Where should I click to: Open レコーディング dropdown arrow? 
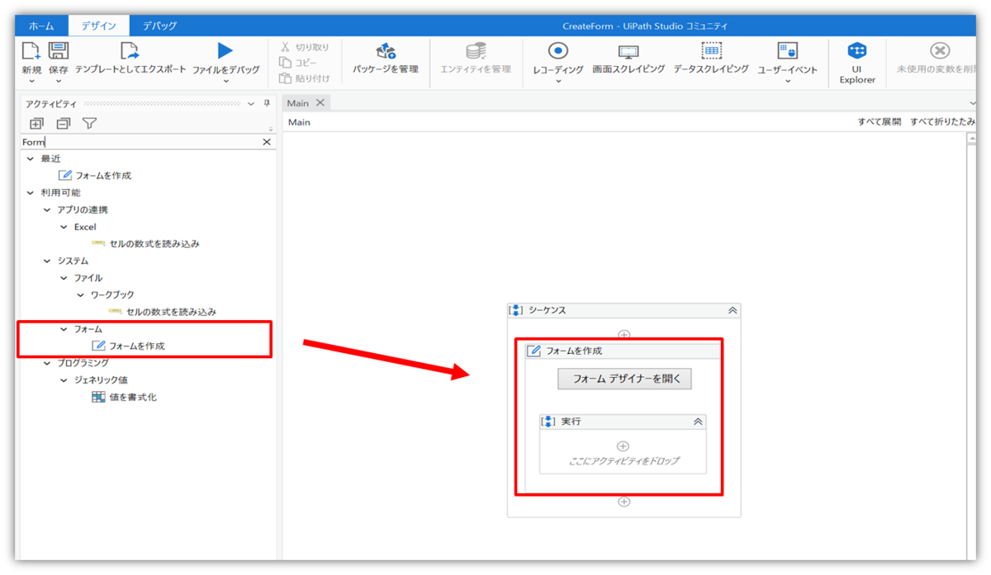coord(558,82)
